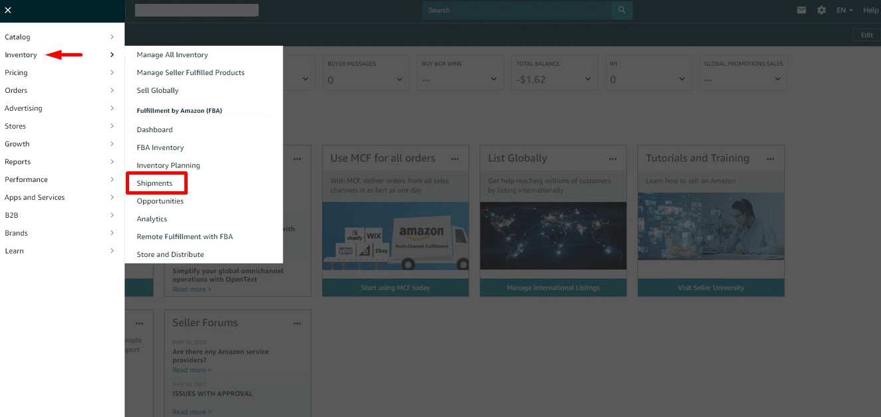This screenshot has height=417, width=881.
Task: Select Shipments from the Inventory submenu
Action: click(156, 183)
